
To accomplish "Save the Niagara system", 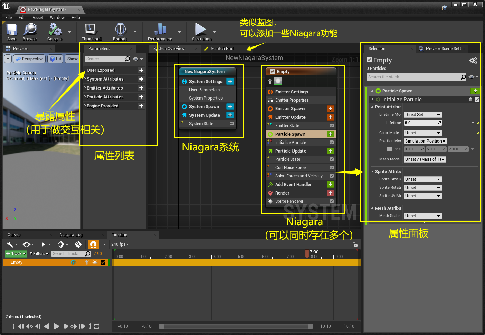I will [12, 32].
